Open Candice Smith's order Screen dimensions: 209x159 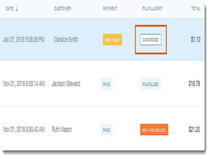(x=66, y=40)
